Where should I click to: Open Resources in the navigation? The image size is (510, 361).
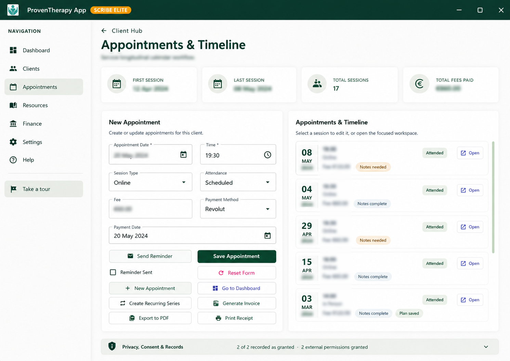(x=44, y=105)
